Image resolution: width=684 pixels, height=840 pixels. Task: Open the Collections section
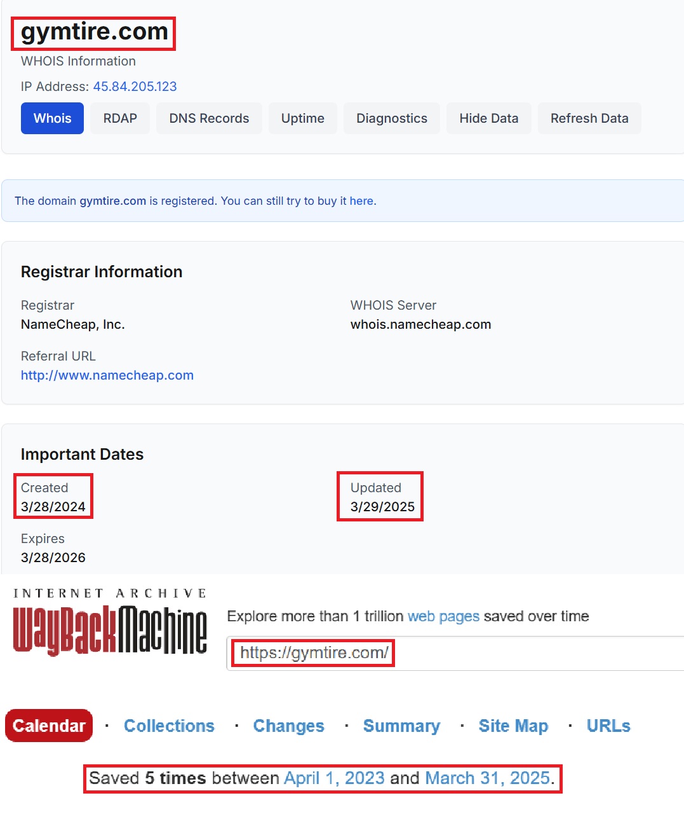pyautogui.click(x=169, y=726)
